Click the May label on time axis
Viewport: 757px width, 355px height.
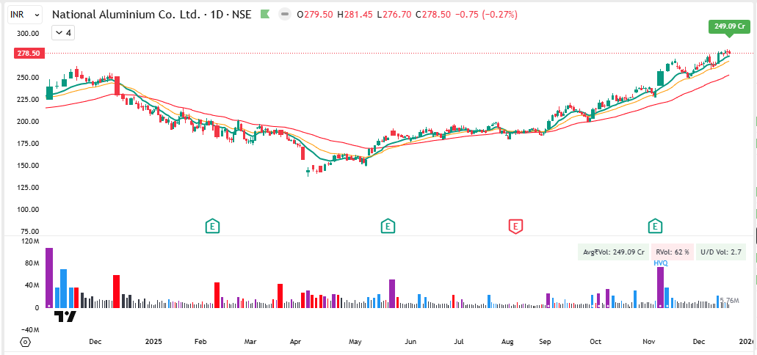click(x=355, y=342)
